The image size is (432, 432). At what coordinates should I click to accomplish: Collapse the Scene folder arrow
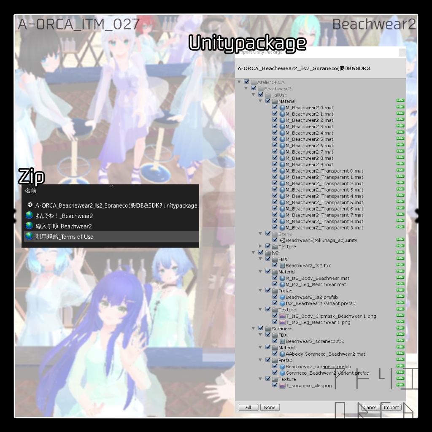[x=260, y=234]
